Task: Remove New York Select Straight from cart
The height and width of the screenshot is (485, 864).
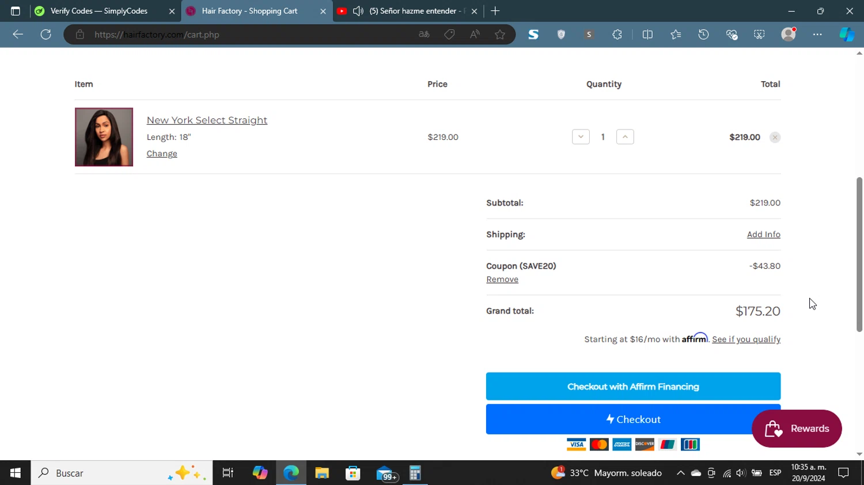Action: pyautogui.click(x=775, y=138)
